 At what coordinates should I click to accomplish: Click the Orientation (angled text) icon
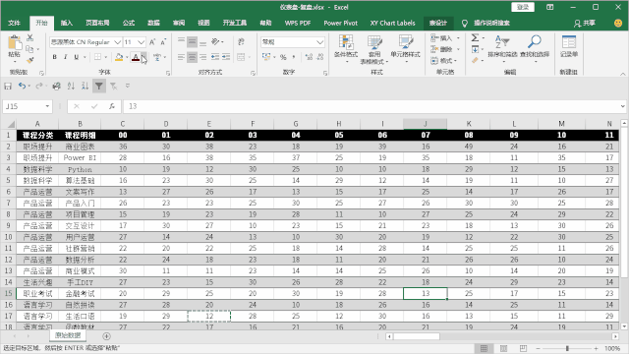tap(215, 41)
